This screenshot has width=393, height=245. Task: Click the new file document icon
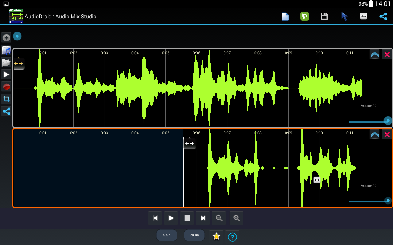(285, 17)
